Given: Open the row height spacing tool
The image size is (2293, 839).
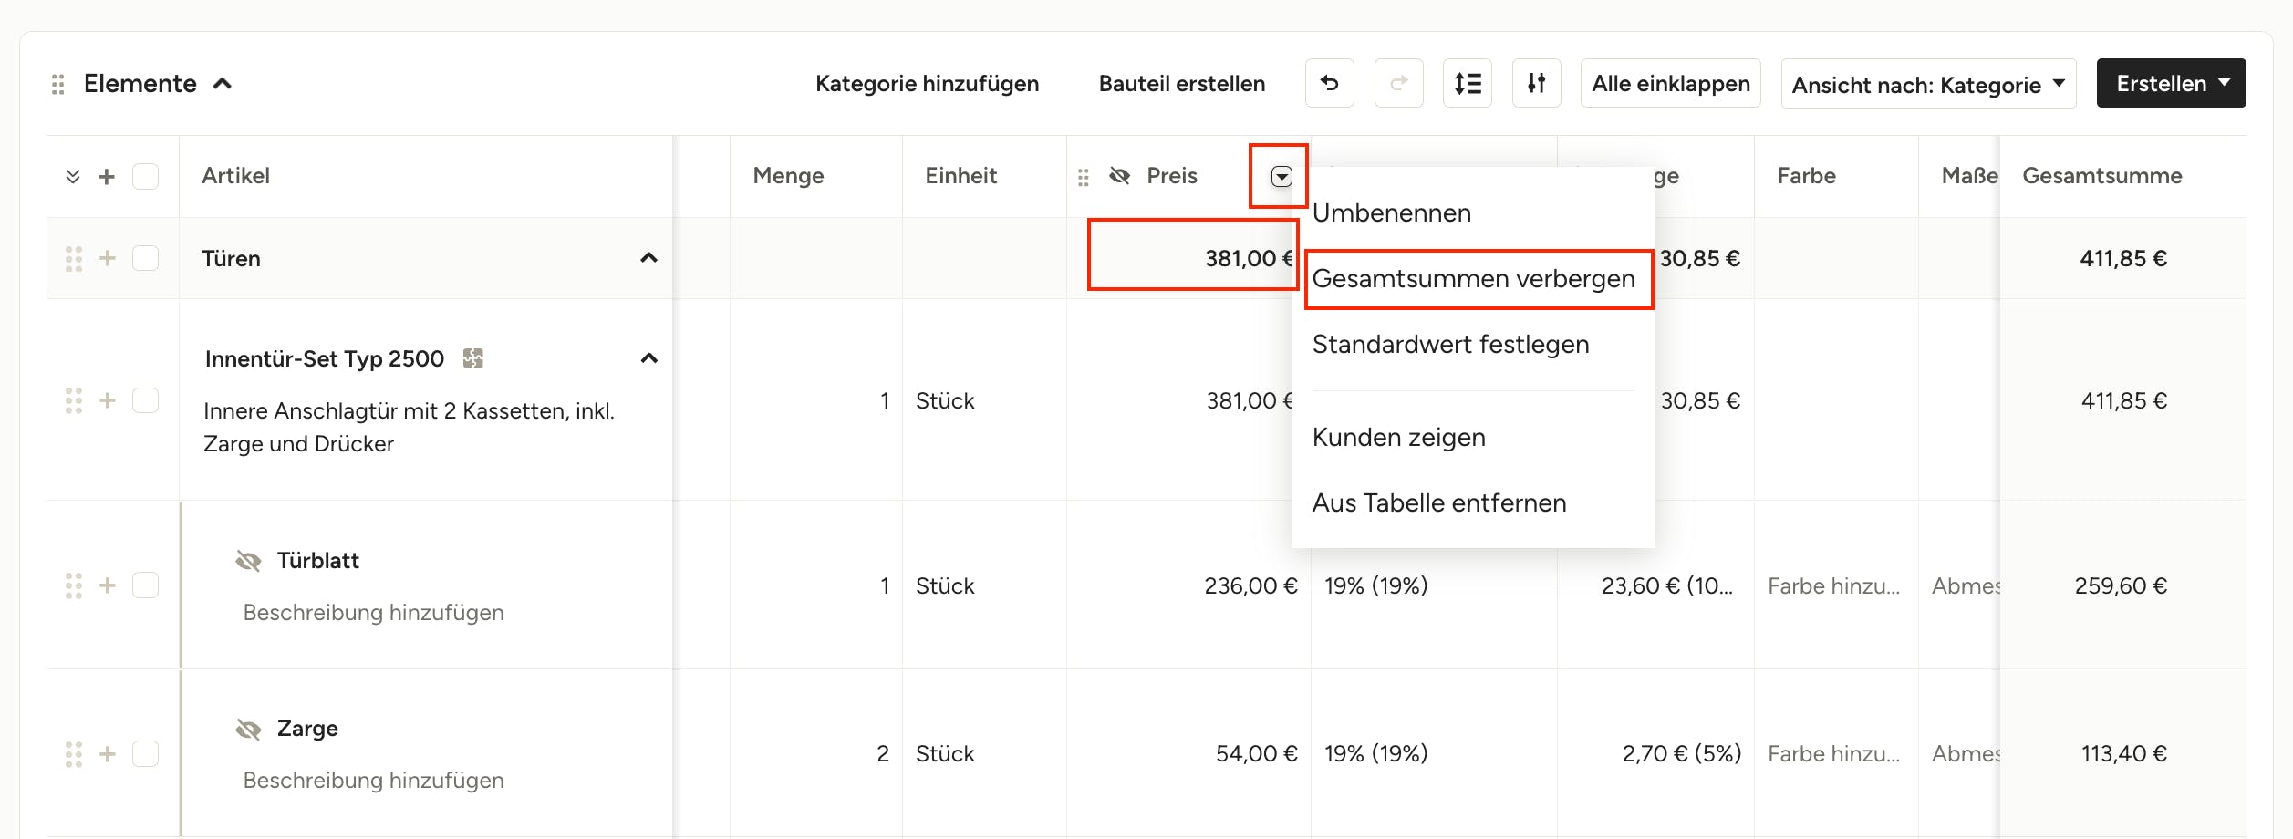Looking at the screenshot, I should point(1467,84).
